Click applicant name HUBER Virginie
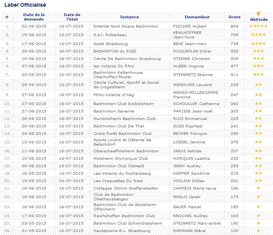This screenshot has height=235, width=273. (x=189, y=66)
